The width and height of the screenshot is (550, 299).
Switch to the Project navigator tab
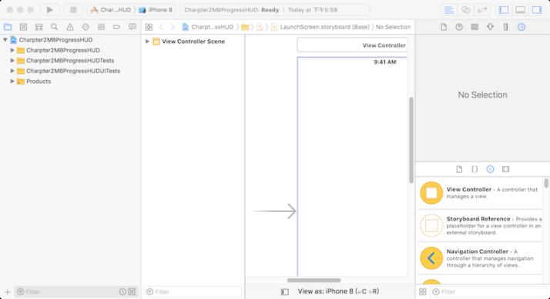tap(8, 27)
